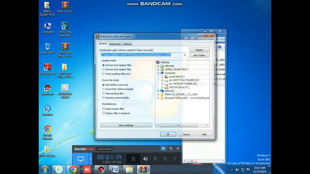
Task: Expand the JIKRUL ISLAM TECH tree node
Action: (x=158, y=70)
